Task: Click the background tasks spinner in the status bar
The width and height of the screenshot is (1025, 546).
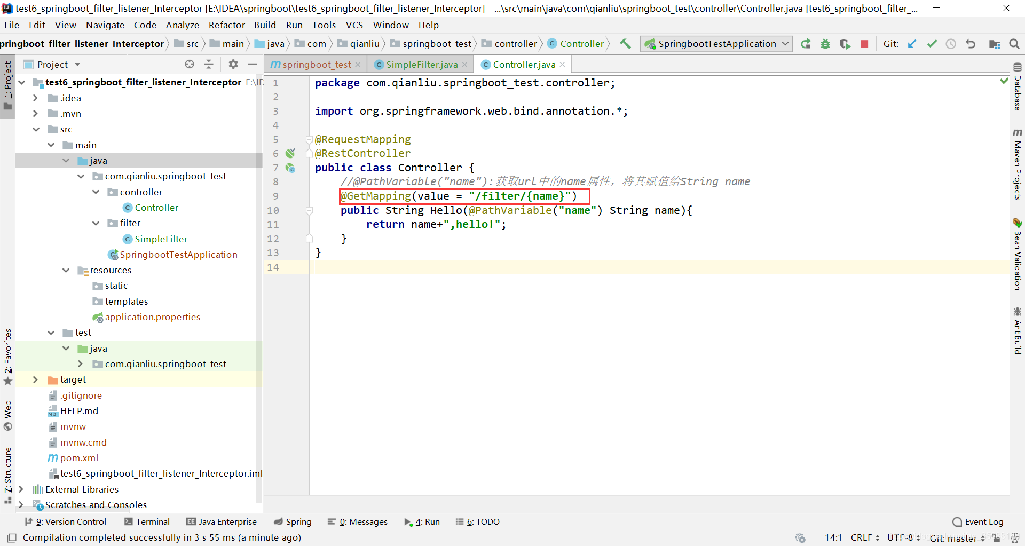Action: pos(800,538)
